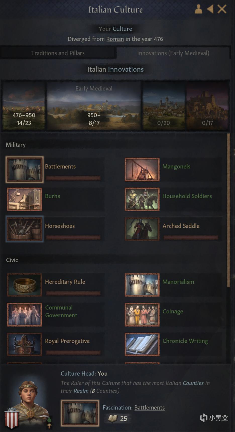Click the Royal Prerogative crown icon
This screenshot has height=432, width=235.
tap(24, 344)
